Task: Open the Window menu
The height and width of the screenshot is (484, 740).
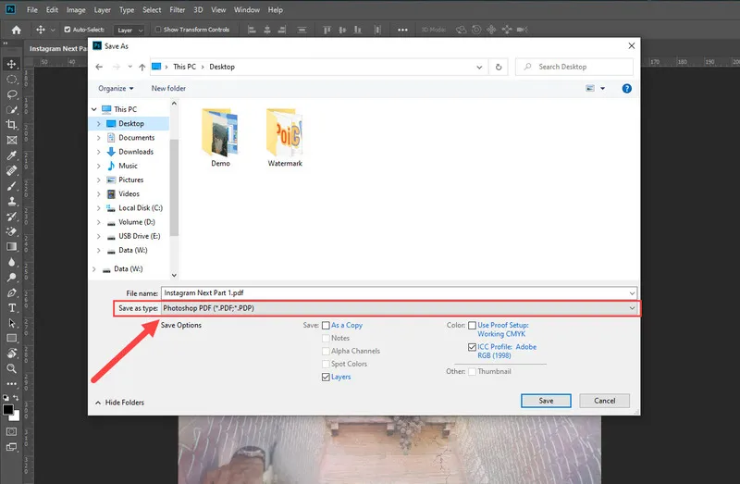Action: coord(246,9)
